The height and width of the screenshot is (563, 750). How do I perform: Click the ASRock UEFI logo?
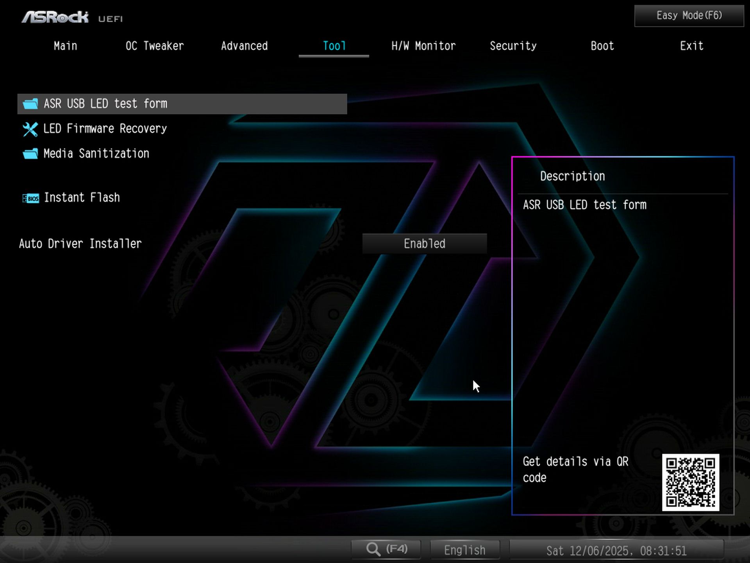tap(55, 16)
